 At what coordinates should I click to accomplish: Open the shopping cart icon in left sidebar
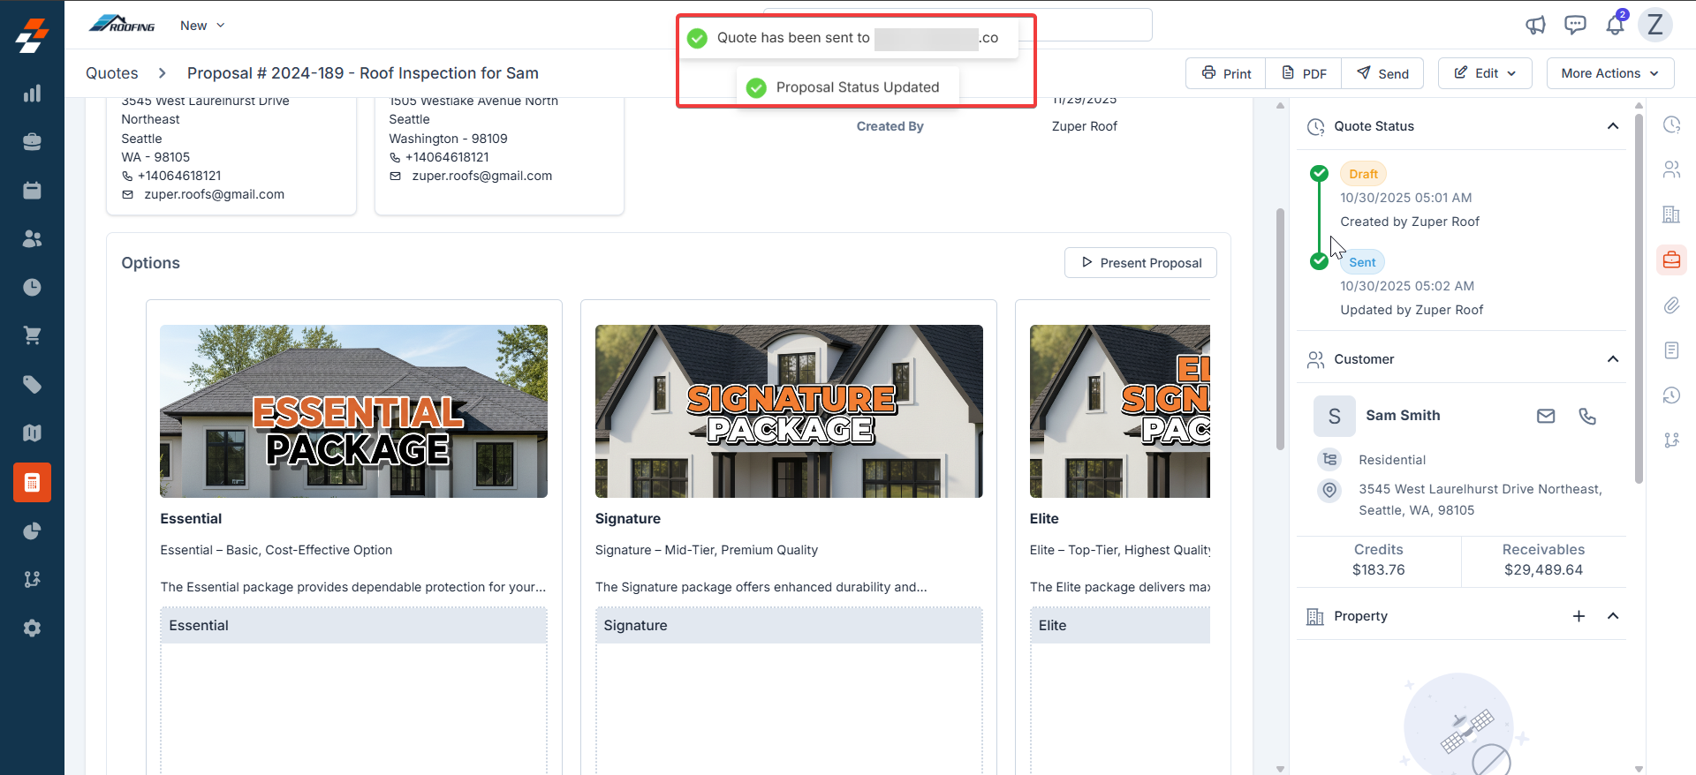click(x=32, y=336)
